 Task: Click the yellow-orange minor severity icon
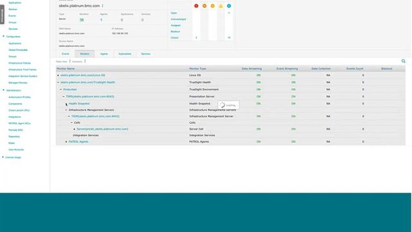(212, 6)
